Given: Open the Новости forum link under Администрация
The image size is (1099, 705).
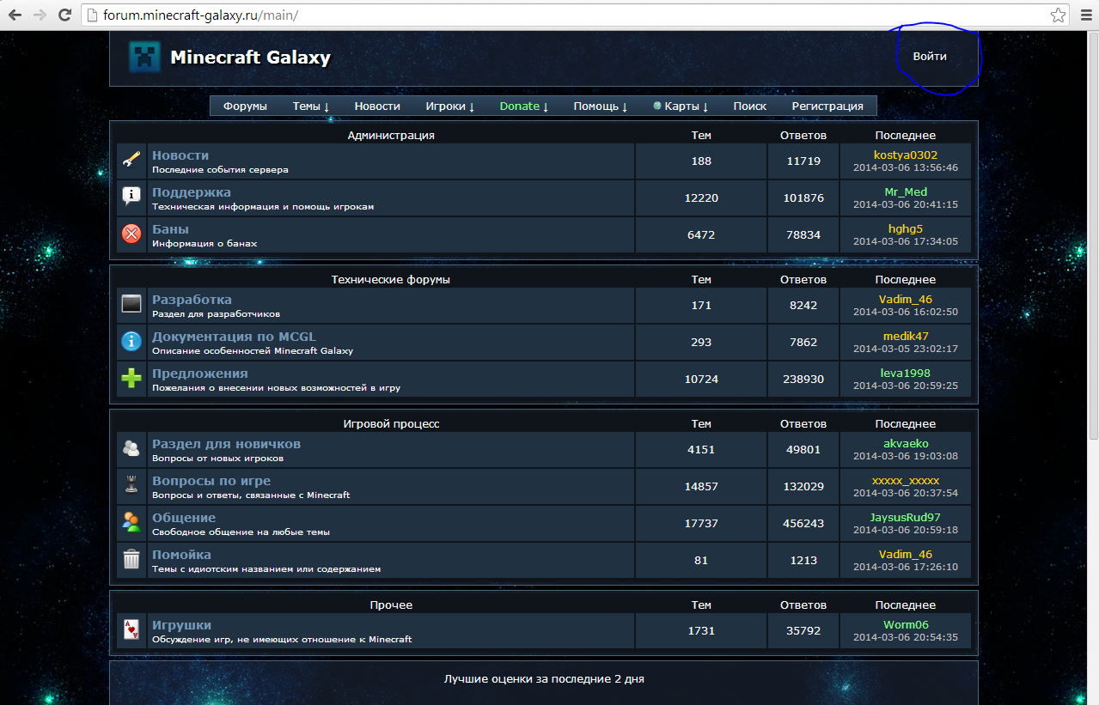Looking at the screenshot, I should 180,155.
